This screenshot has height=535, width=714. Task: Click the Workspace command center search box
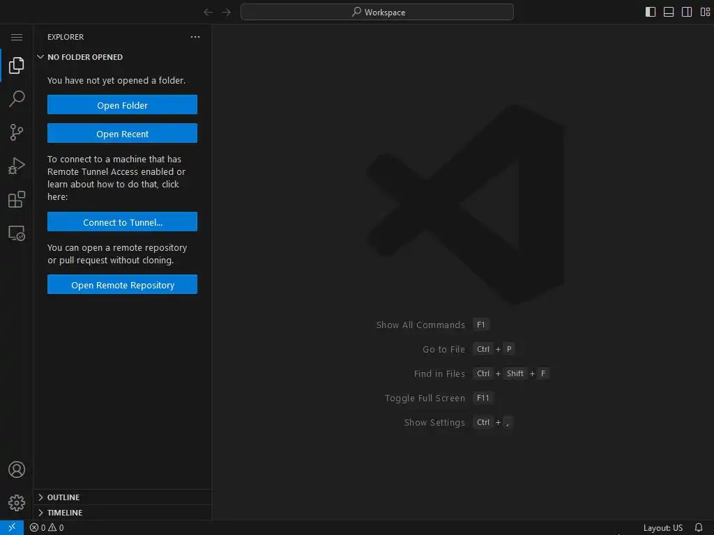pyautogui.click(x=377, y=13)
